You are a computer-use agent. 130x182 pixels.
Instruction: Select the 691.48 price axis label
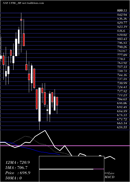[x=122, y=107]
